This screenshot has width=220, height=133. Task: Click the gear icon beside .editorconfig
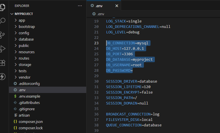15,83
